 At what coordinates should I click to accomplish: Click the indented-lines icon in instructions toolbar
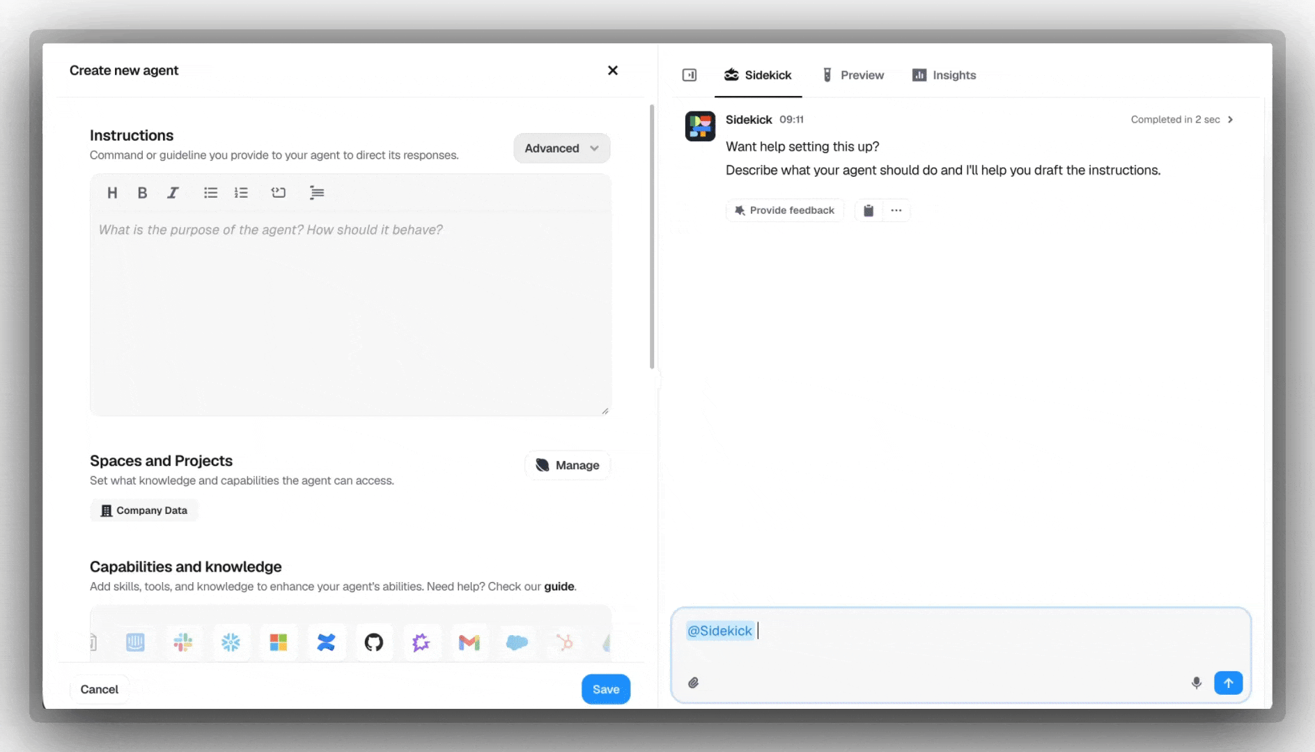pyautogui.click(x=317, y=193)
